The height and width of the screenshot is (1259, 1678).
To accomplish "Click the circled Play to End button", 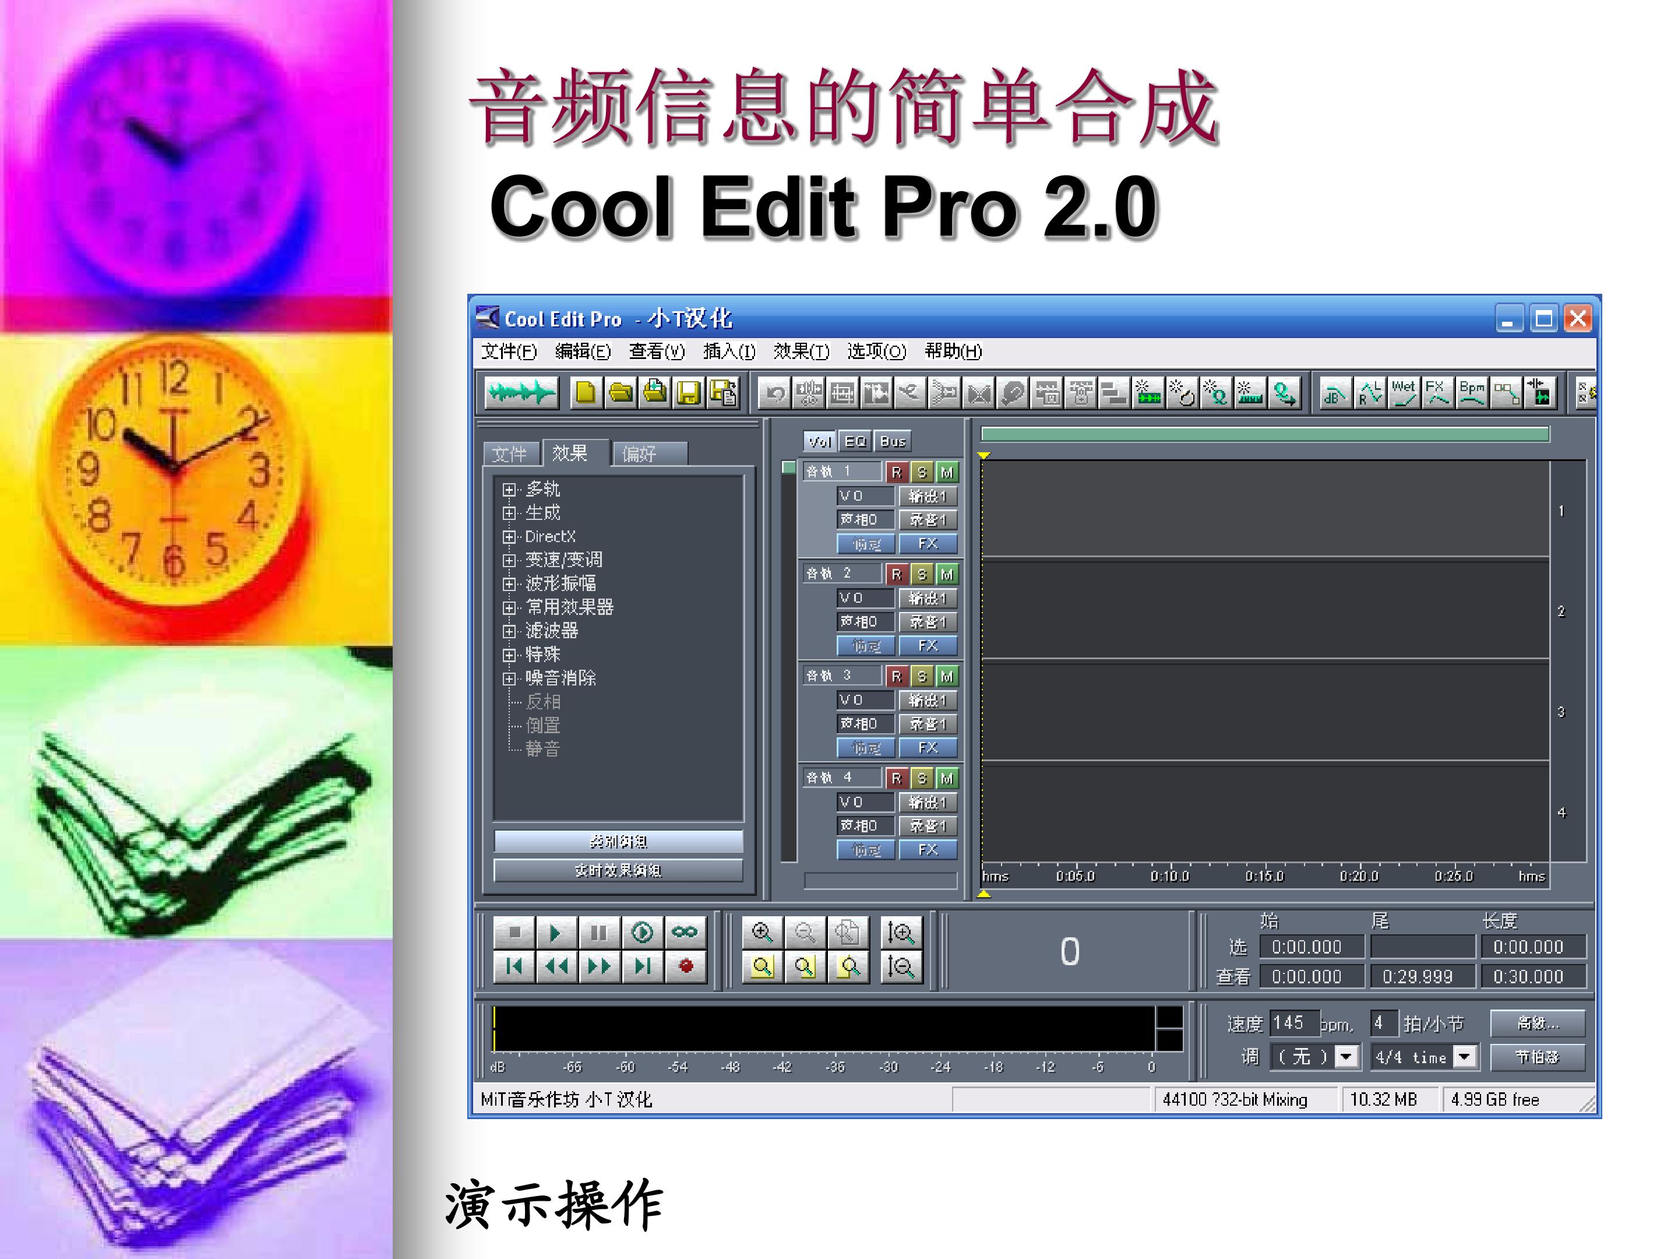I will pos(643,933).
